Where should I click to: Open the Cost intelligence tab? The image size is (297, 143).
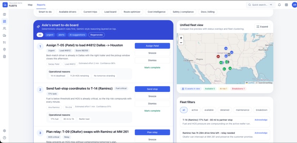157,12
